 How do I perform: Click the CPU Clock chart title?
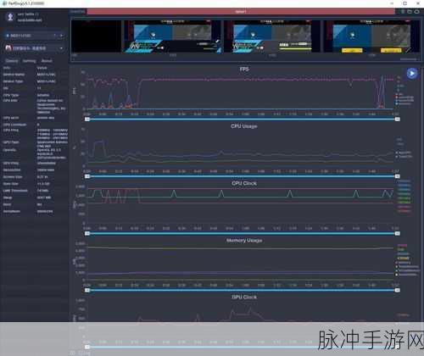(x=244, y=183)
